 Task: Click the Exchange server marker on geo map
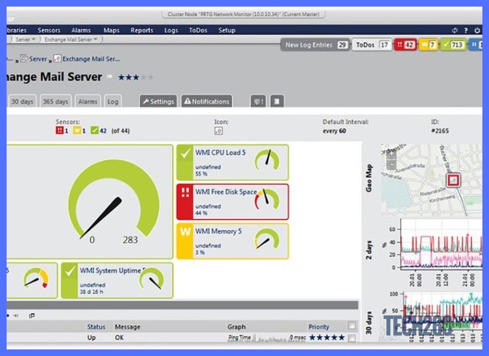click(x=453, y=180)
